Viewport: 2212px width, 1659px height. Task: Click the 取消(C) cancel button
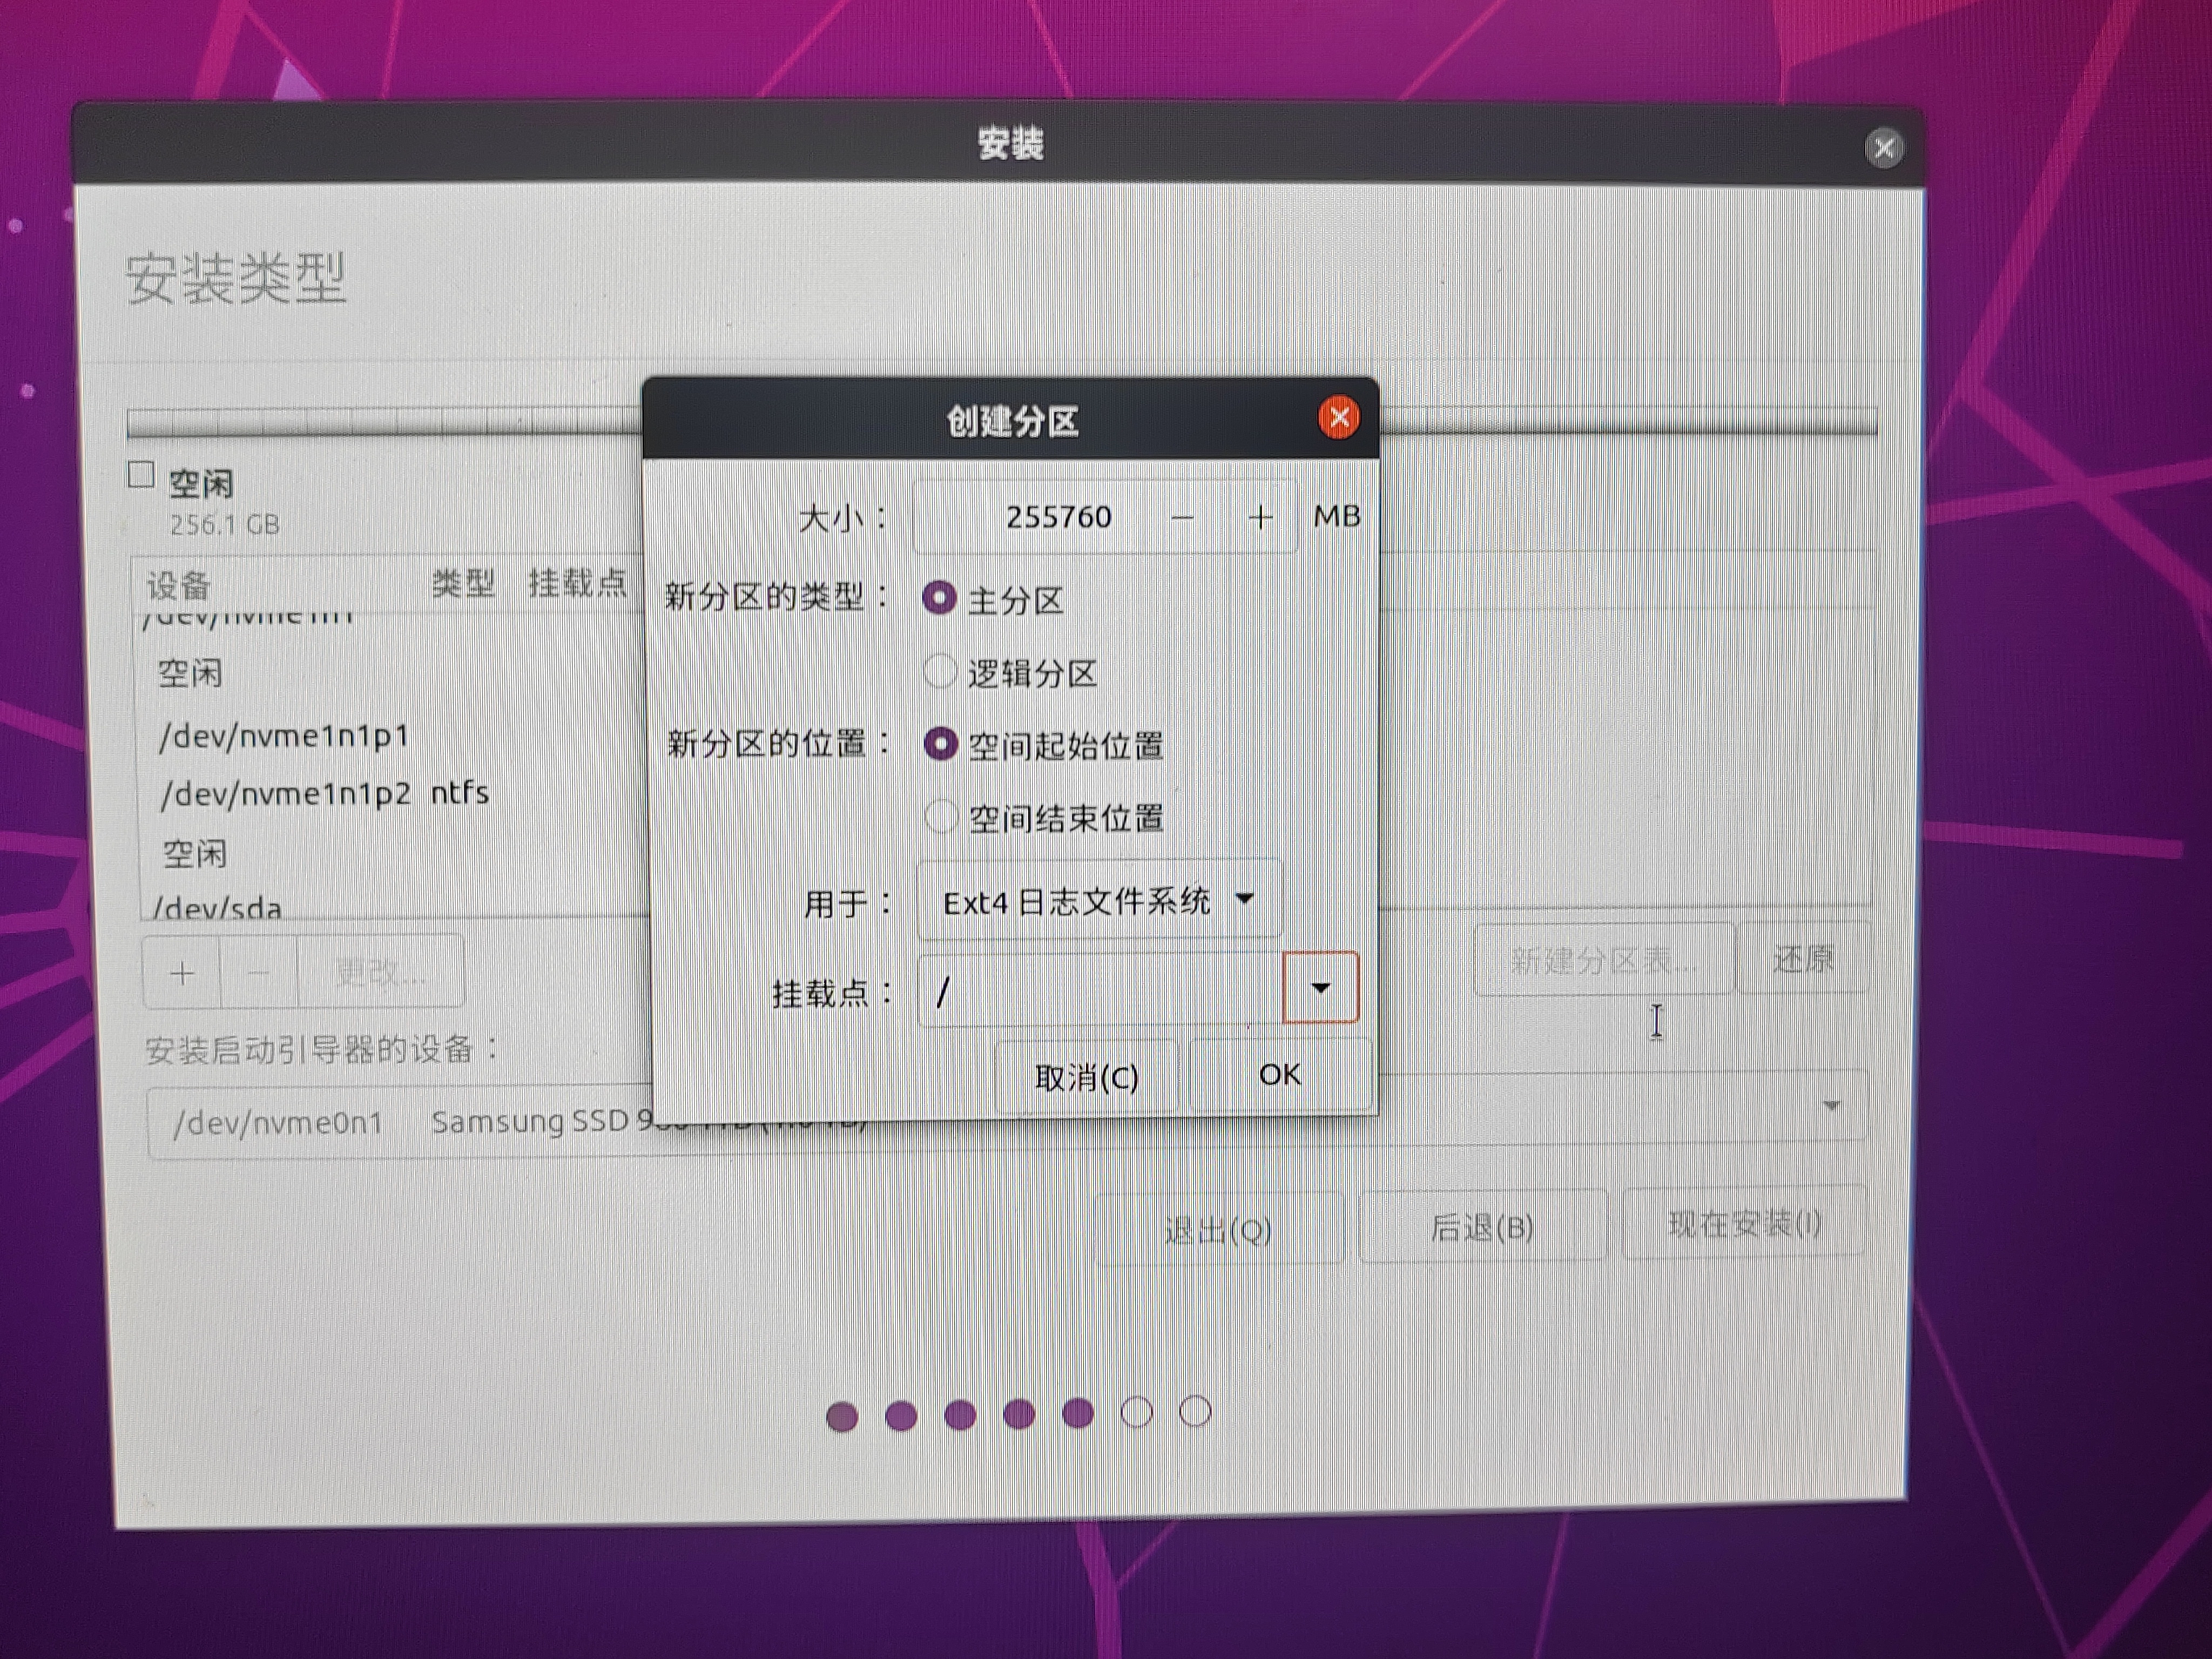[x=1086, y=1077]
